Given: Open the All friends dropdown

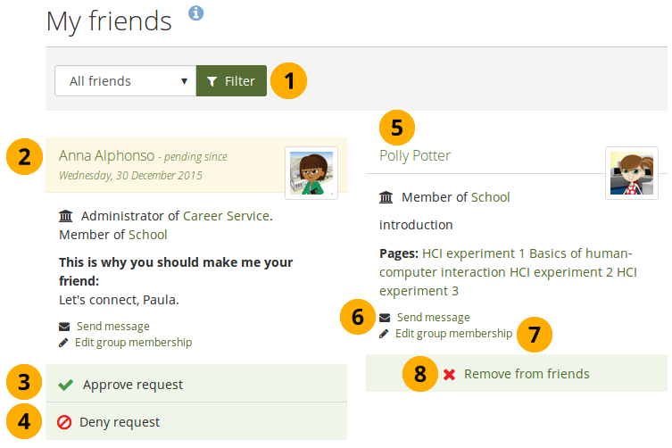Looking at the screenshot, I should (125, 81).
